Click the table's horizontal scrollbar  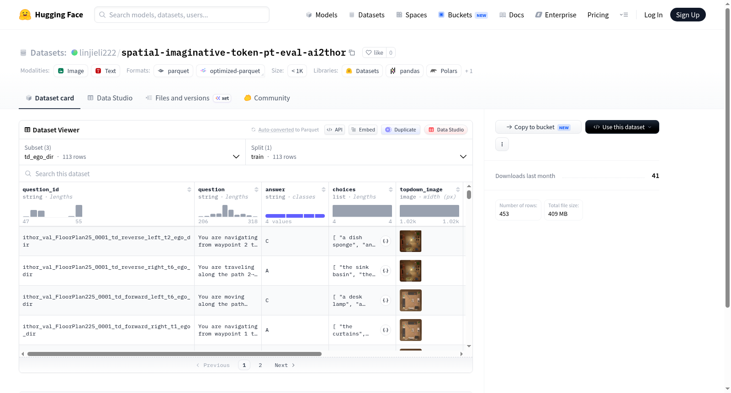175,354
